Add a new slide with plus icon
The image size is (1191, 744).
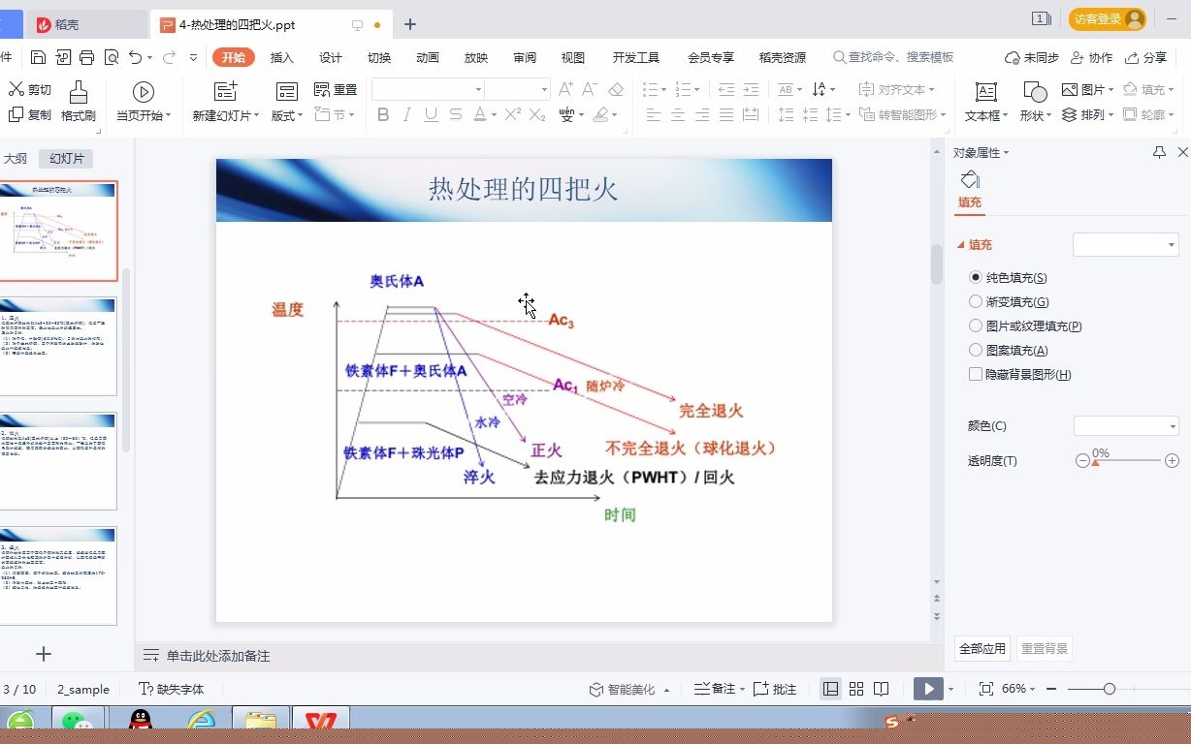pos(44,654)
